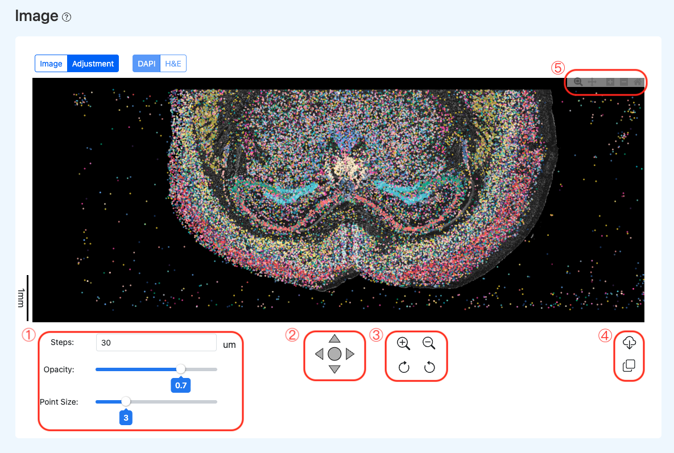Copy the image with the duplicate icon
The height and width of the screenshot is (453, 674).
pos(629,366)
